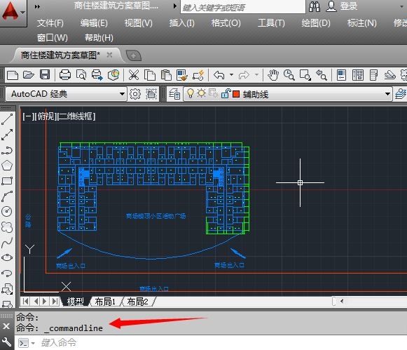Toggle layer lock padlock for 辅助线

[226, 93]
